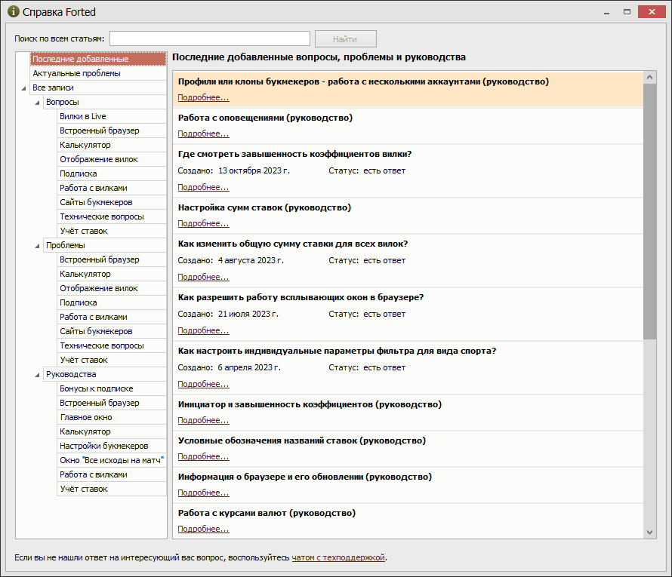The width and height of the screenshot is (672, 577).
Task: Close the Справка Forted window
Action: click(652, 11)
